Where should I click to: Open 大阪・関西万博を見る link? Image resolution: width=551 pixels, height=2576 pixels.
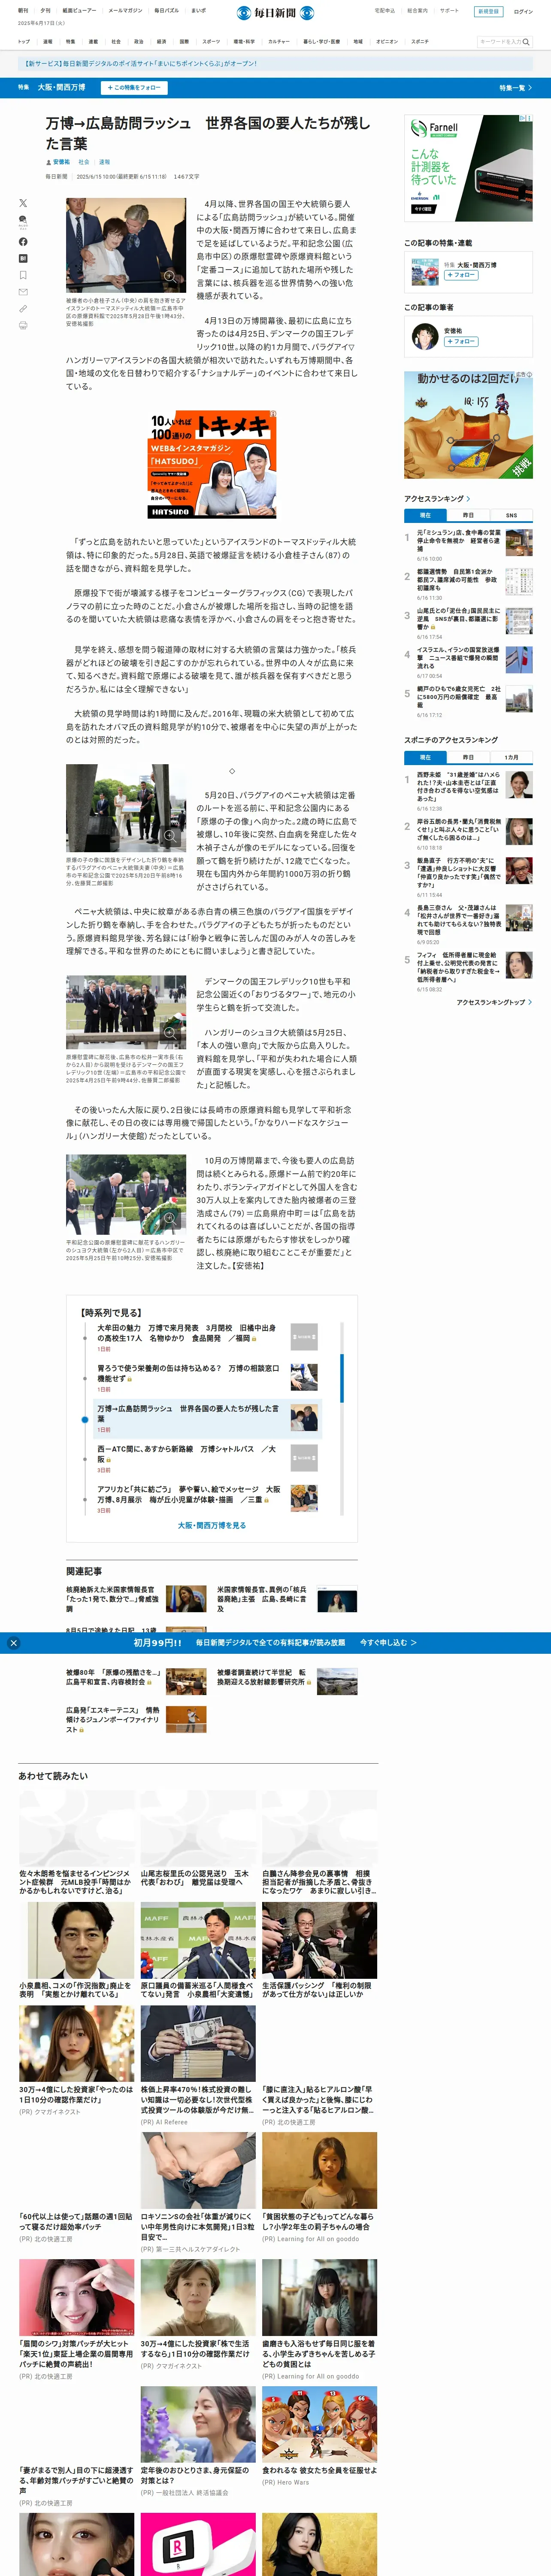click(212, 1525)
